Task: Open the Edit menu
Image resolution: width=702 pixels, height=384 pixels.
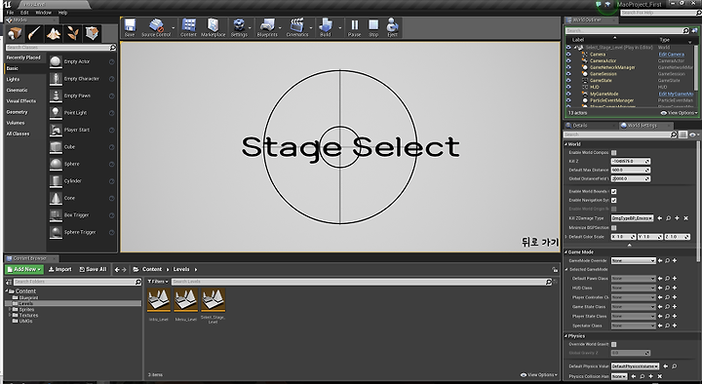Action: (24, 13)
